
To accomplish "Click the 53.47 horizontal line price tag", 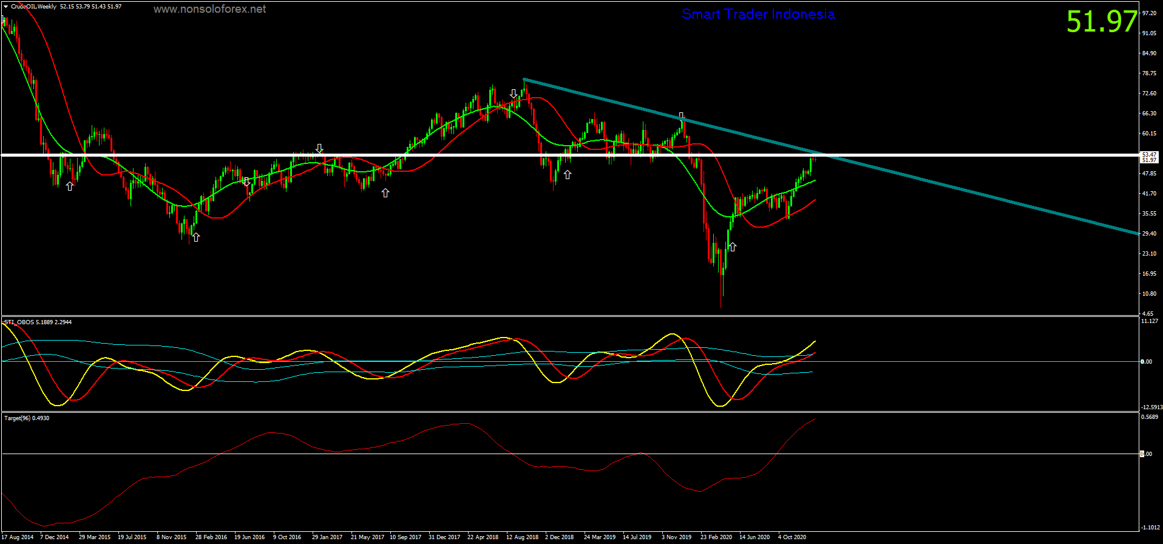I will pyautogui.click(x=1149, y=155).
